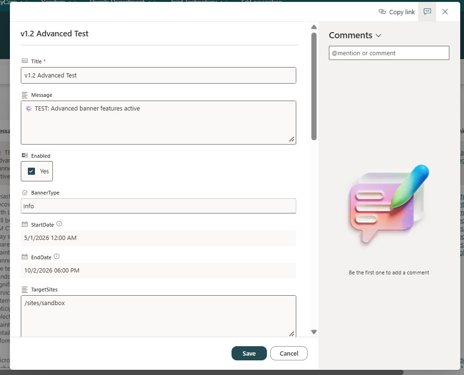The width and height of the screenshot is (464, 375).
Task: Click the StartDate value field
Action: 158,238
